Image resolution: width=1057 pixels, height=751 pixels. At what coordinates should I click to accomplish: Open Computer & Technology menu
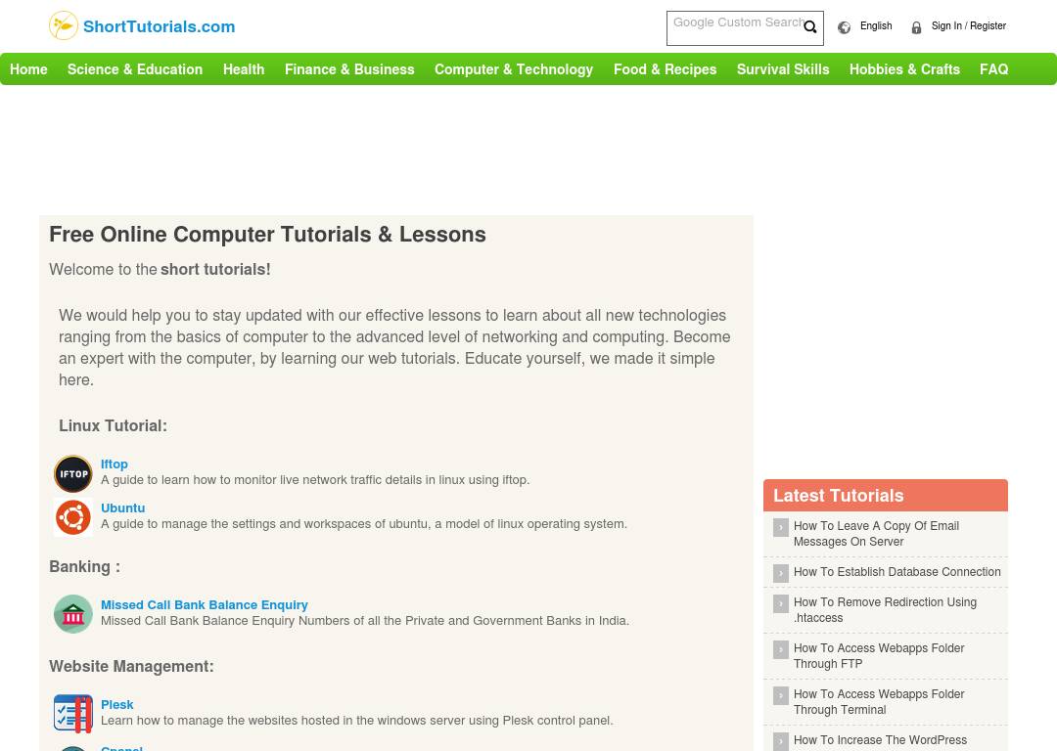click(514, 69)
